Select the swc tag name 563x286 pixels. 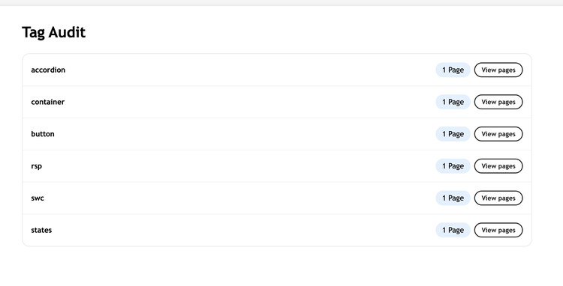[x=38, y=198]
